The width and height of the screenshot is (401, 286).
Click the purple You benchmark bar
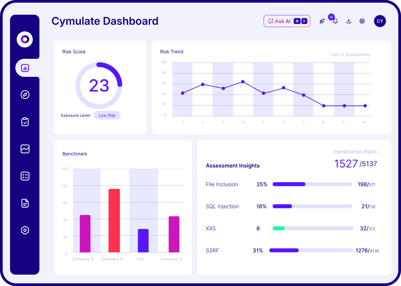tap(143, 241)
